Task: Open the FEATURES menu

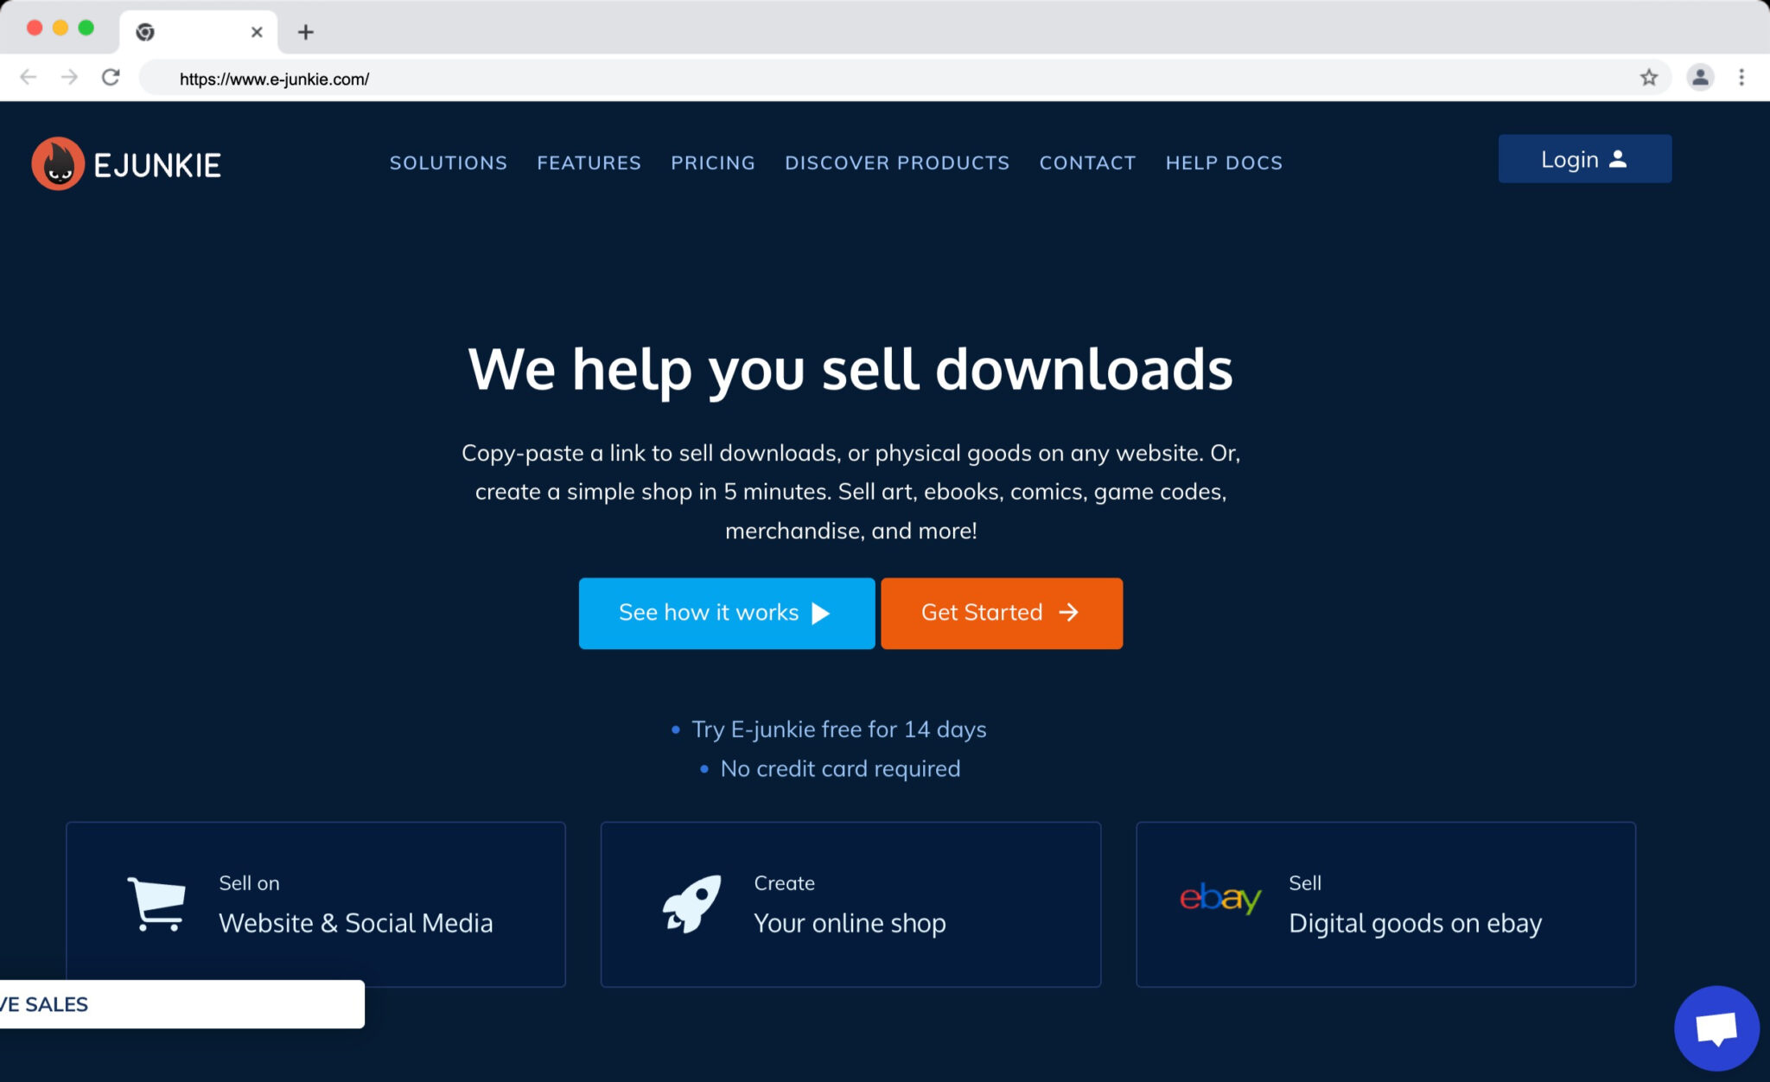Action: point(589,162)
